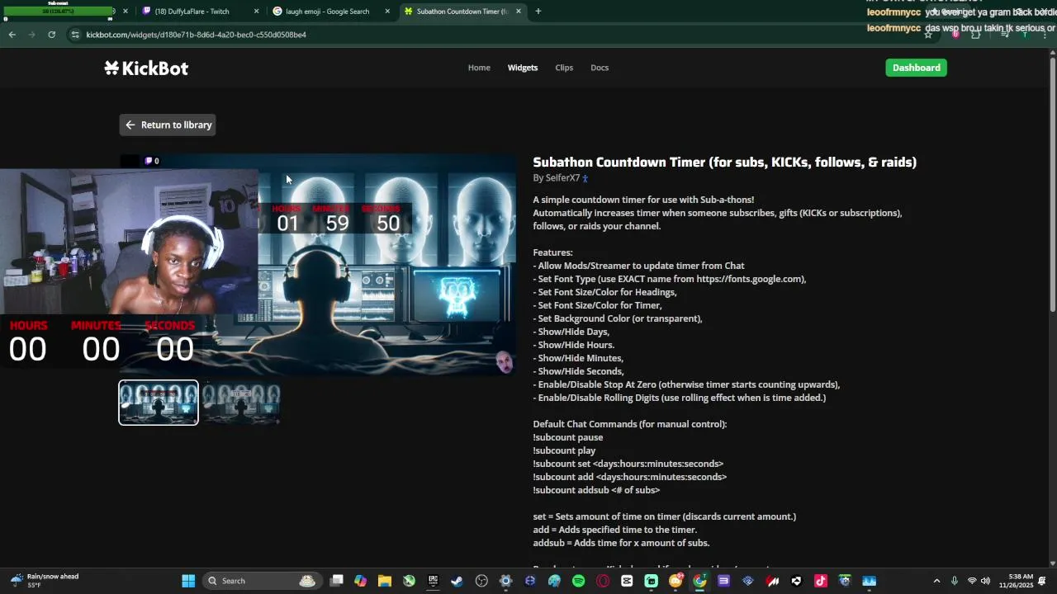The width and height of the screenshot is (1057, 594).
Task: Click the "!subcount play" command text
Action: [x=564, y=450]
